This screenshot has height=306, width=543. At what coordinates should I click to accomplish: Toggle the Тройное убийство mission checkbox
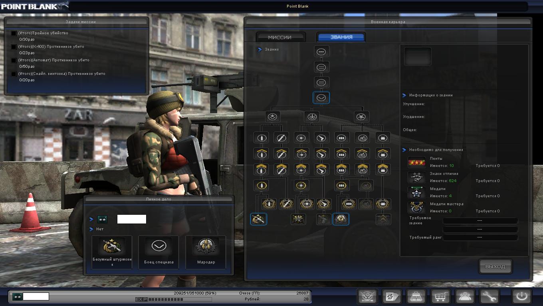point(14,33)
